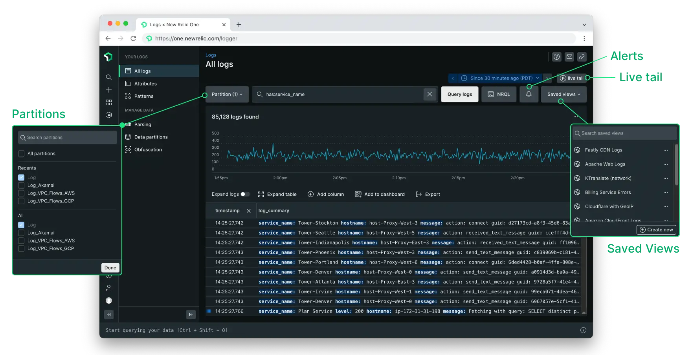Viewport: 692px width, 355px height.
Task: Open the Attributes section in sidebar
Action: tap(146, 83)
